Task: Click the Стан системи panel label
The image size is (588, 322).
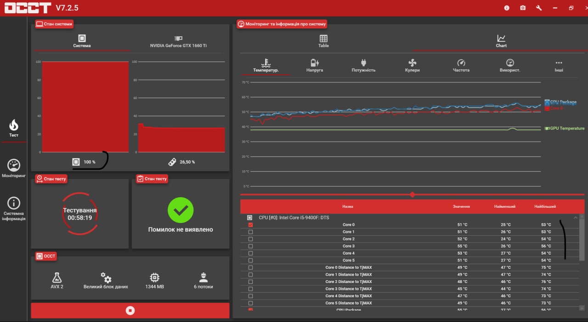Action: point(54,24)
